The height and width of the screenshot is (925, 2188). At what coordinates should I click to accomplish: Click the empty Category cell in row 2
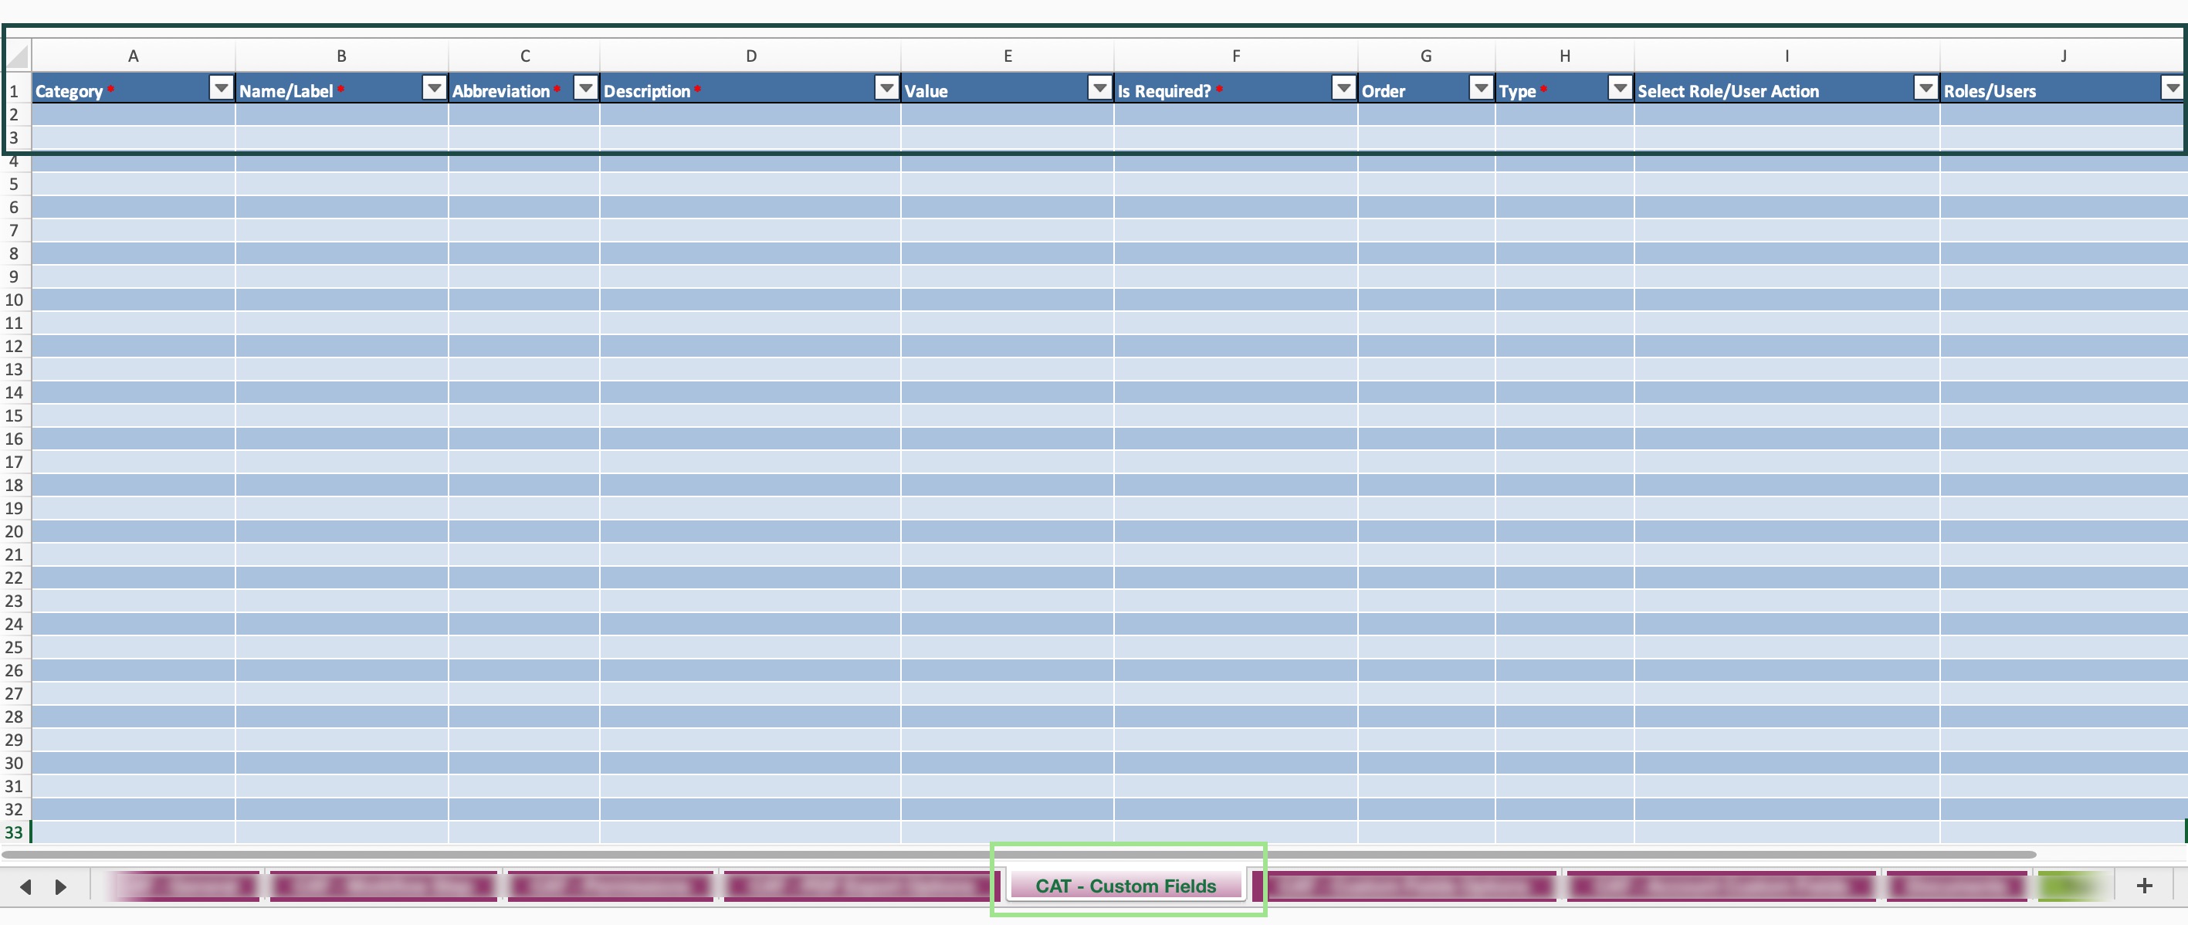click(x=134, y=114)
